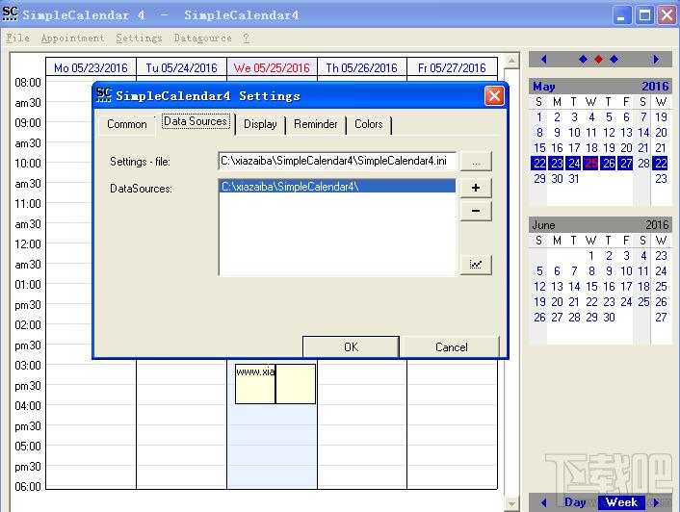Viewport: 680px width, 512px height.
Task: Select May 1 in the mini calendar
Action: pyautogui.click(x=539, y=117)
